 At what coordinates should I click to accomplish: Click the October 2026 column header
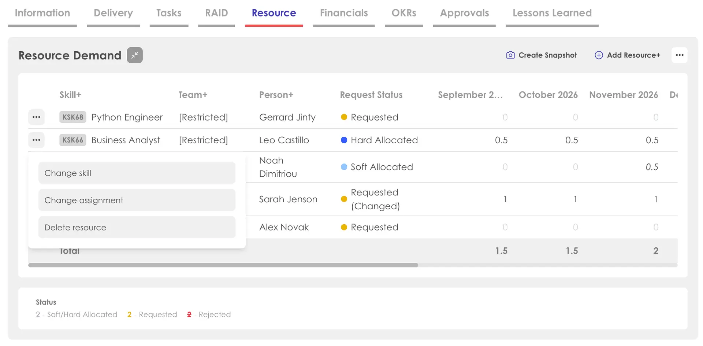click(548, 95)
